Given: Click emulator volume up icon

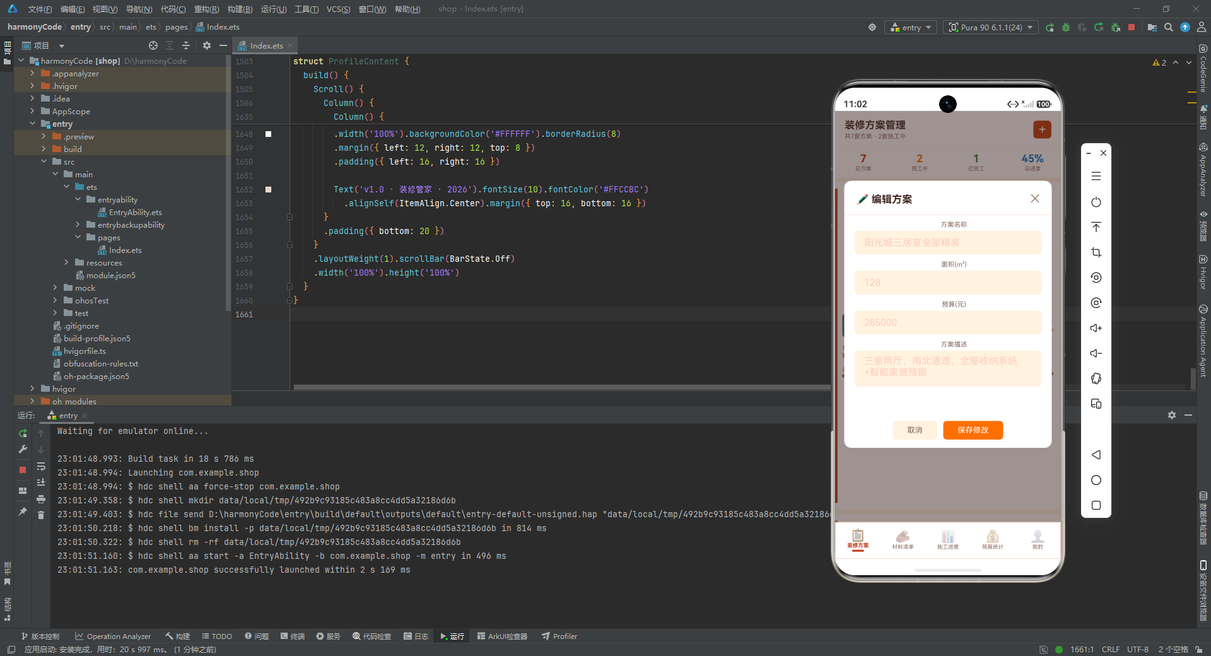Looking at the screenshot, I should 1096,328.
